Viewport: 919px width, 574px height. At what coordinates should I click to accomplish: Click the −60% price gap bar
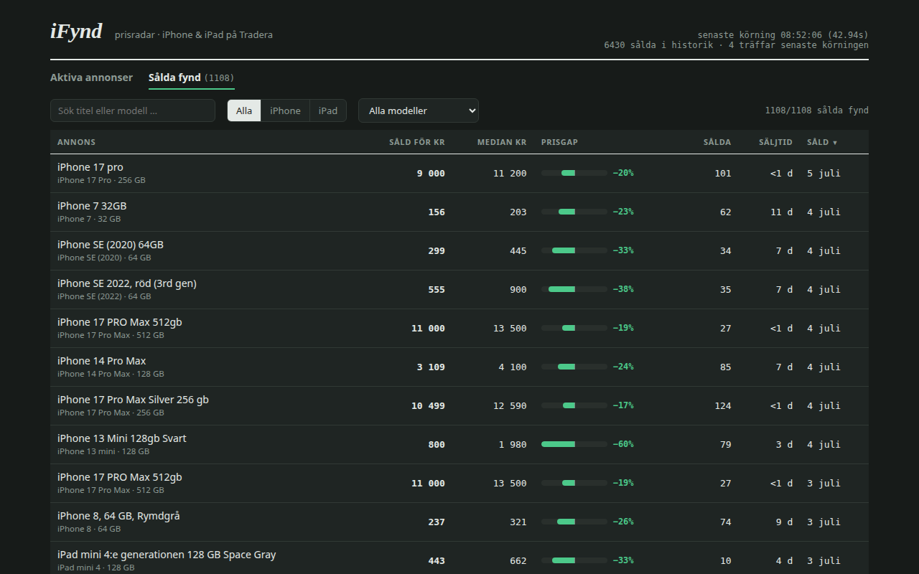tap(574, 444)
